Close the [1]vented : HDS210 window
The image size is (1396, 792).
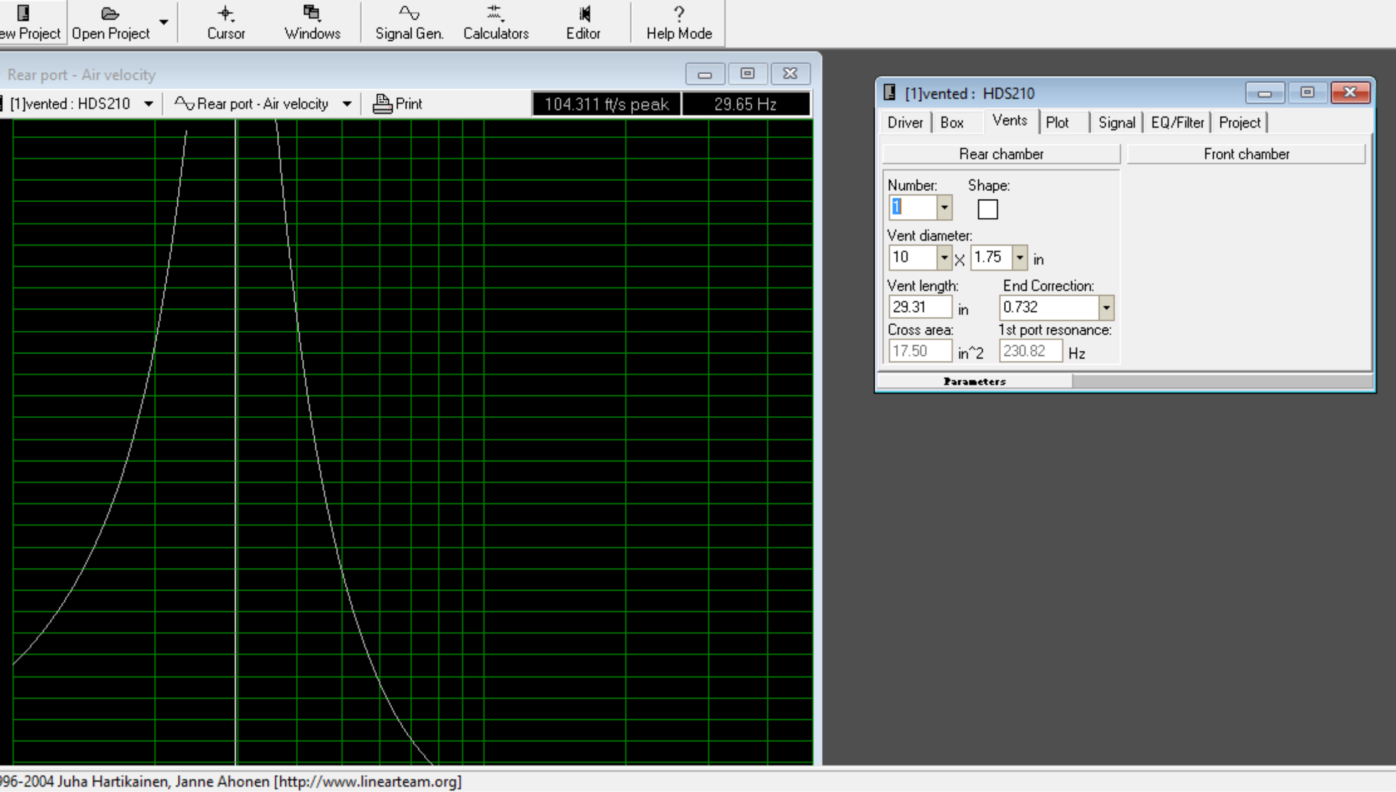[1350, 93]
